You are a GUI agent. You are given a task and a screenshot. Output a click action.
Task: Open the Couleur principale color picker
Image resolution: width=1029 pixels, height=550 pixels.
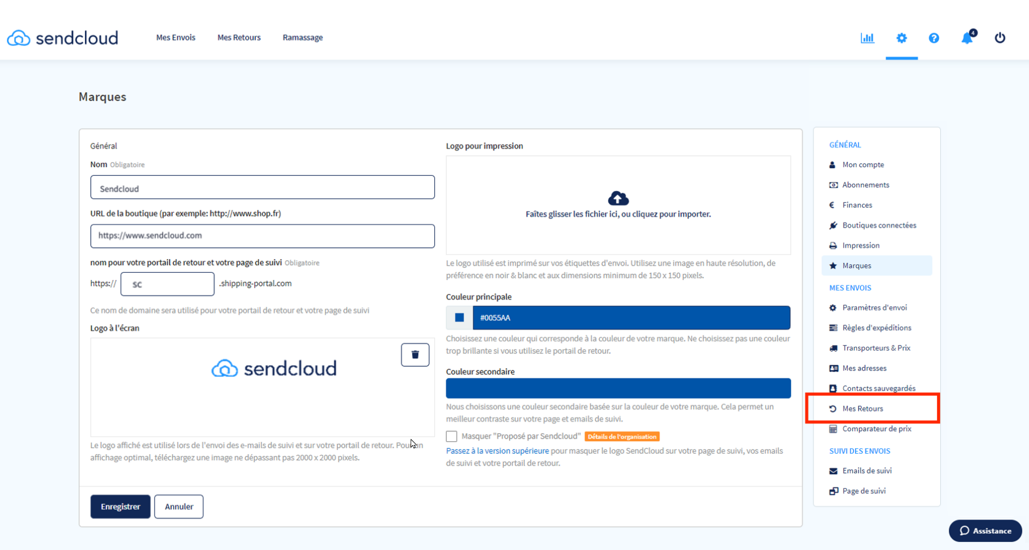pos(459,317)
